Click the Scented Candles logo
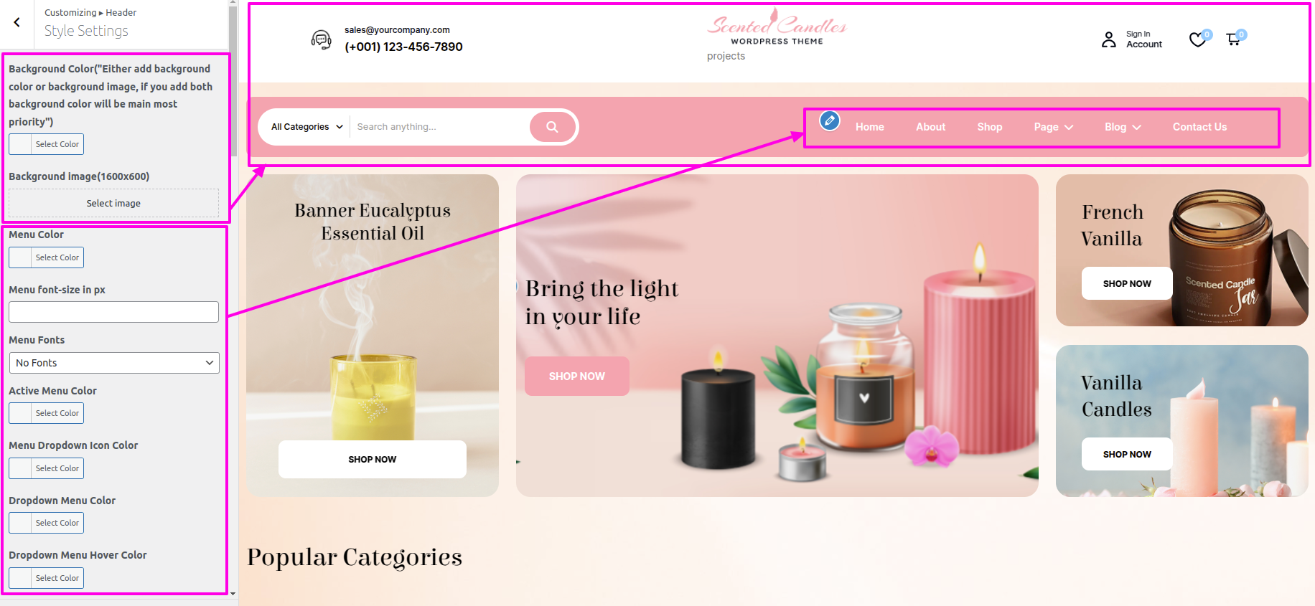1315x606 pixels. (777, 27)
